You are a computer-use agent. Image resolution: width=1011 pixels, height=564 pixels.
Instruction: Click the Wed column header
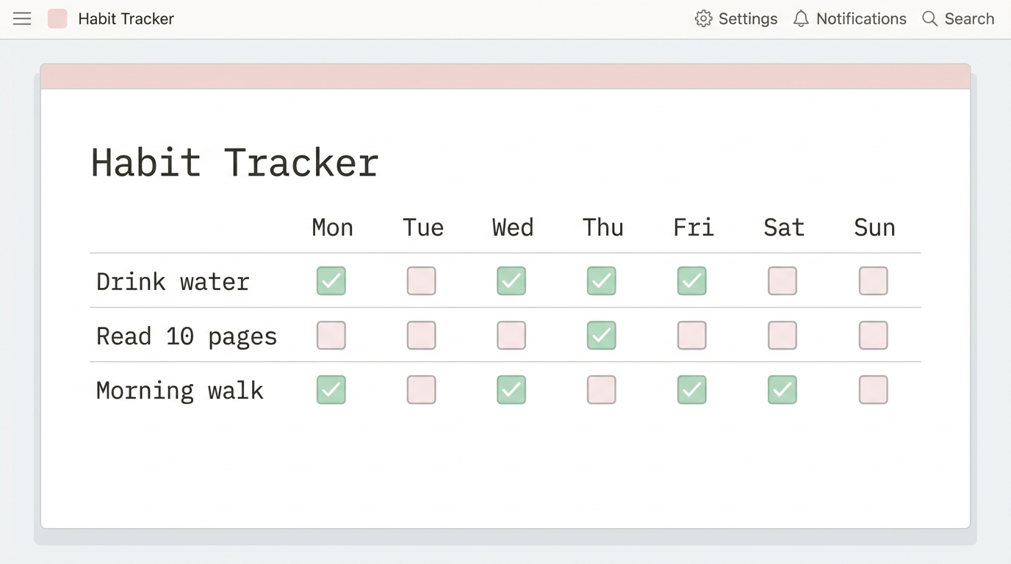point(513,227)
